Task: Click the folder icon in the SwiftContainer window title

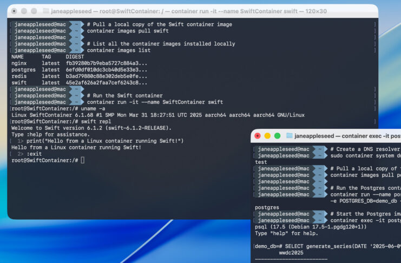Action: coord(46,11)
